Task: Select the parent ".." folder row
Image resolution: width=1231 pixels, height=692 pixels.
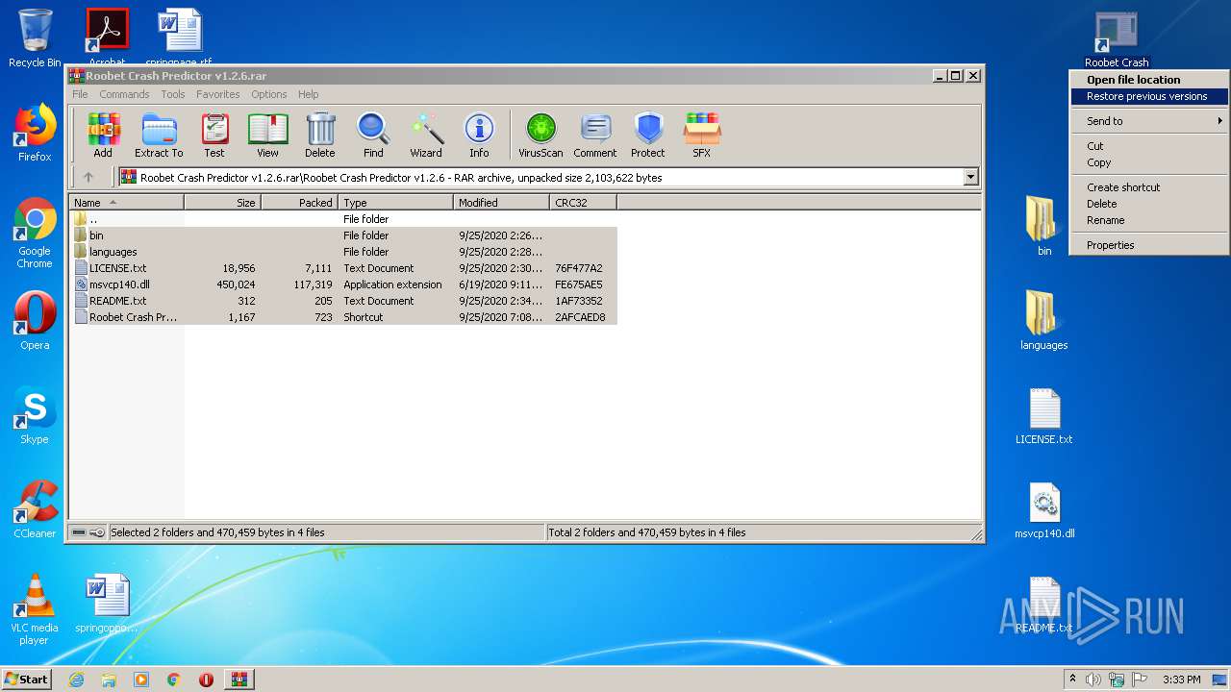Action: point(343,219)
